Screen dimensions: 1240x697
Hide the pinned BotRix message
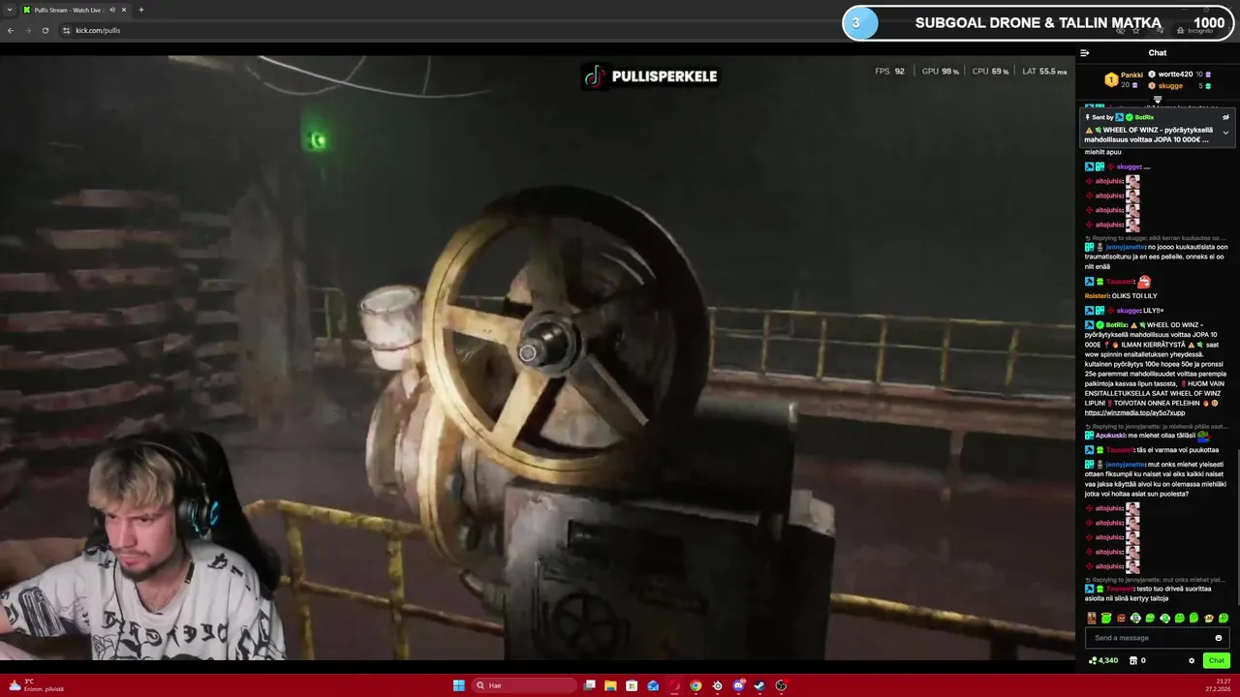click(x=1225, y=117)
